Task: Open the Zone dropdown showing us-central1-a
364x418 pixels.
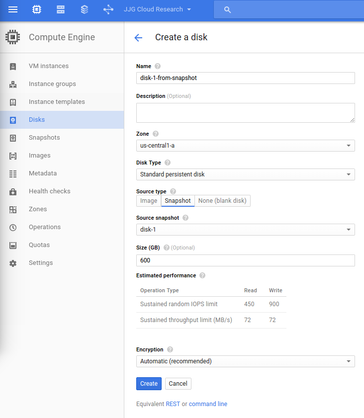Action: click(245, 145)
